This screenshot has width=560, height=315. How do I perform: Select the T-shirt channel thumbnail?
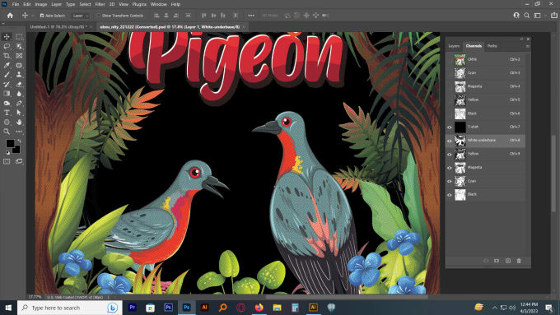tap(460, 127)
